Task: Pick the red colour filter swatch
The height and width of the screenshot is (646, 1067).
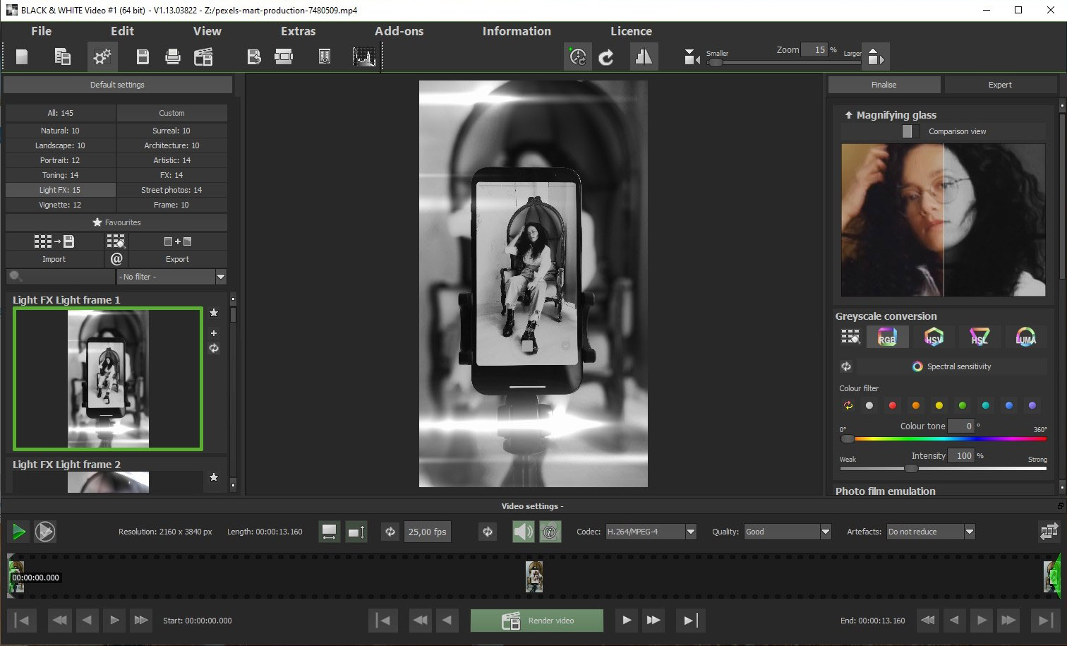Action: (x=893, y=405)
